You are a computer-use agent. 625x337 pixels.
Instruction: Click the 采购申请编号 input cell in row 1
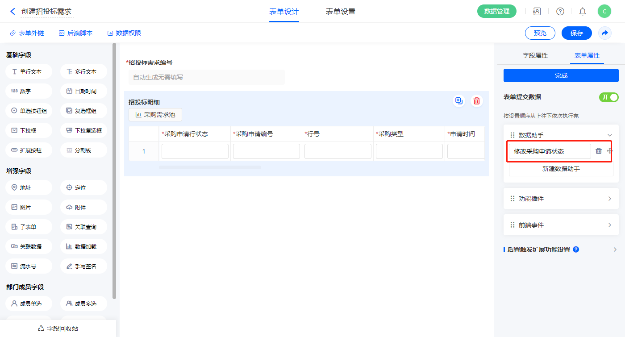click(266, 151)
